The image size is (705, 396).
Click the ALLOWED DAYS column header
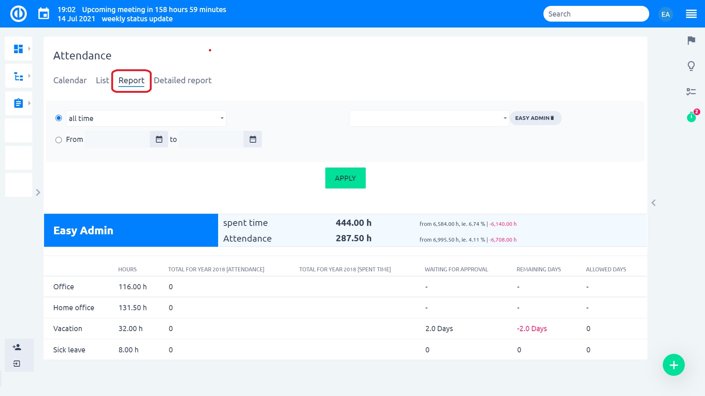point(606,269)
